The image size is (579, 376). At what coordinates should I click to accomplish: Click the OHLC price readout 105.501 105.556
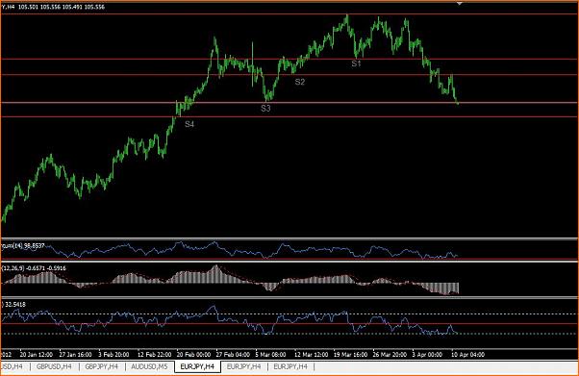62,7
